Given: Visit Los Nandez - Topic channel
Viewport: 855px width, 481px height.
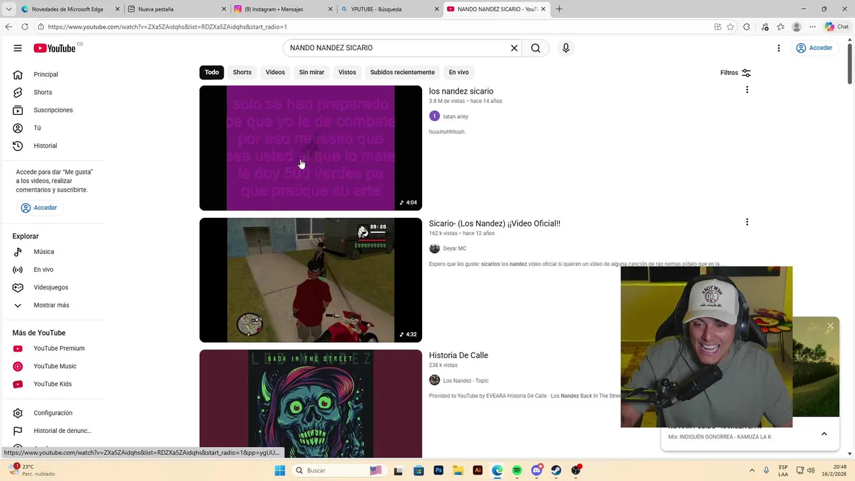Looking at the screenshot, I should click(466, 381).
